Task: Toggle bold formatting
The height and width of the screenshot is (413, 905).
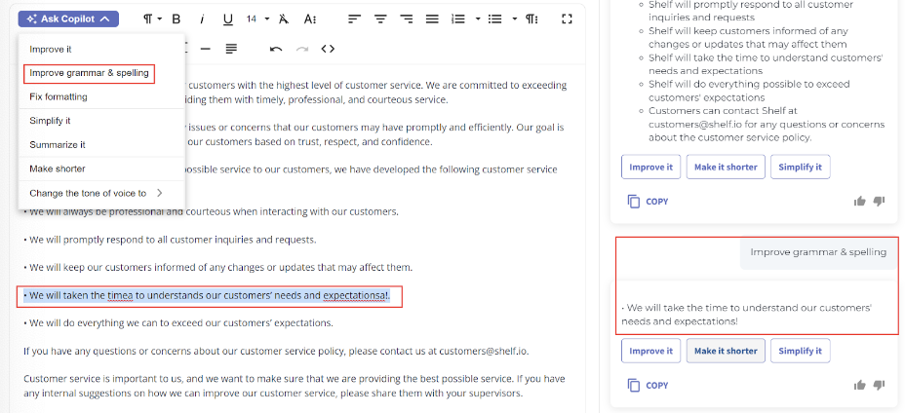Action: click(x=177, y=19)
